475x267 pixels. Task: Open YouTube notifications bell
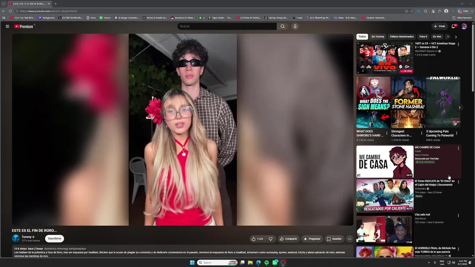click(453, 26)
